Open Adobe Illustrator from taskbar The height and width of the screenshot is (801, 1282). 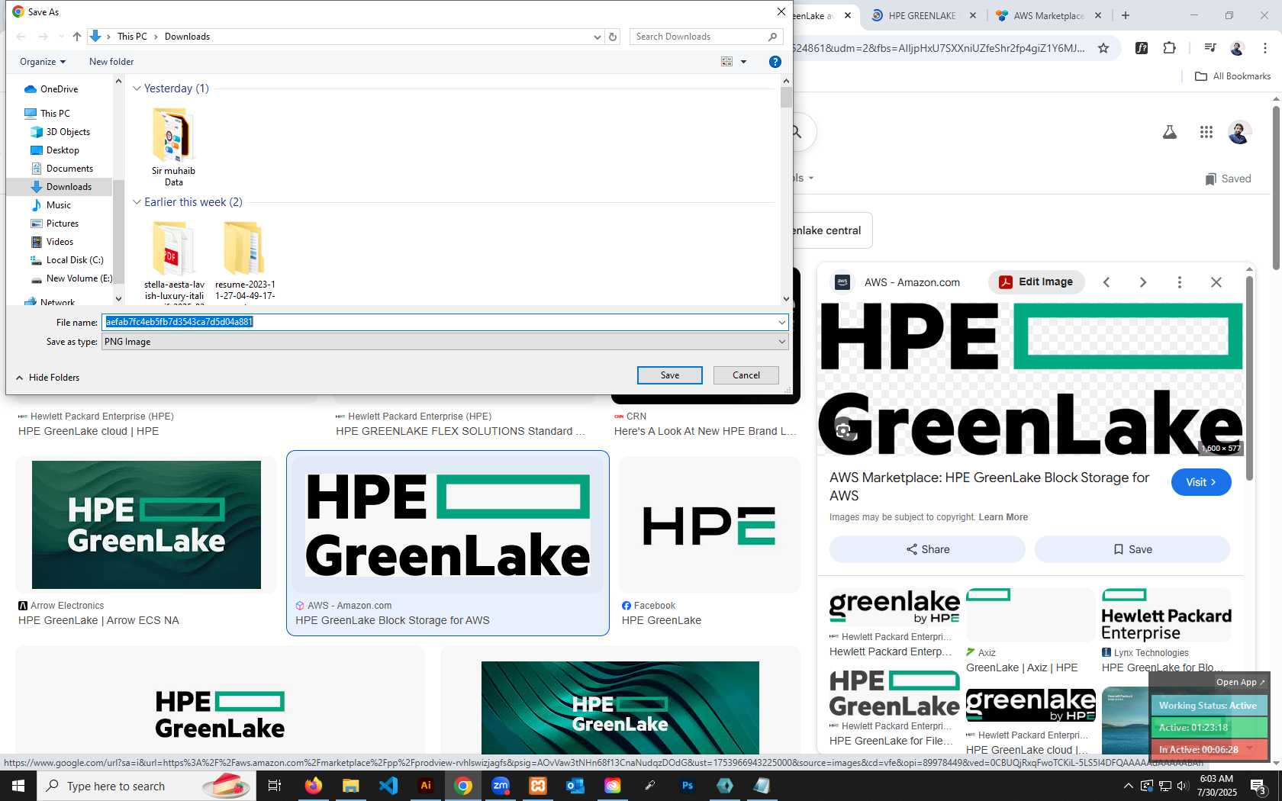point(426,786)
